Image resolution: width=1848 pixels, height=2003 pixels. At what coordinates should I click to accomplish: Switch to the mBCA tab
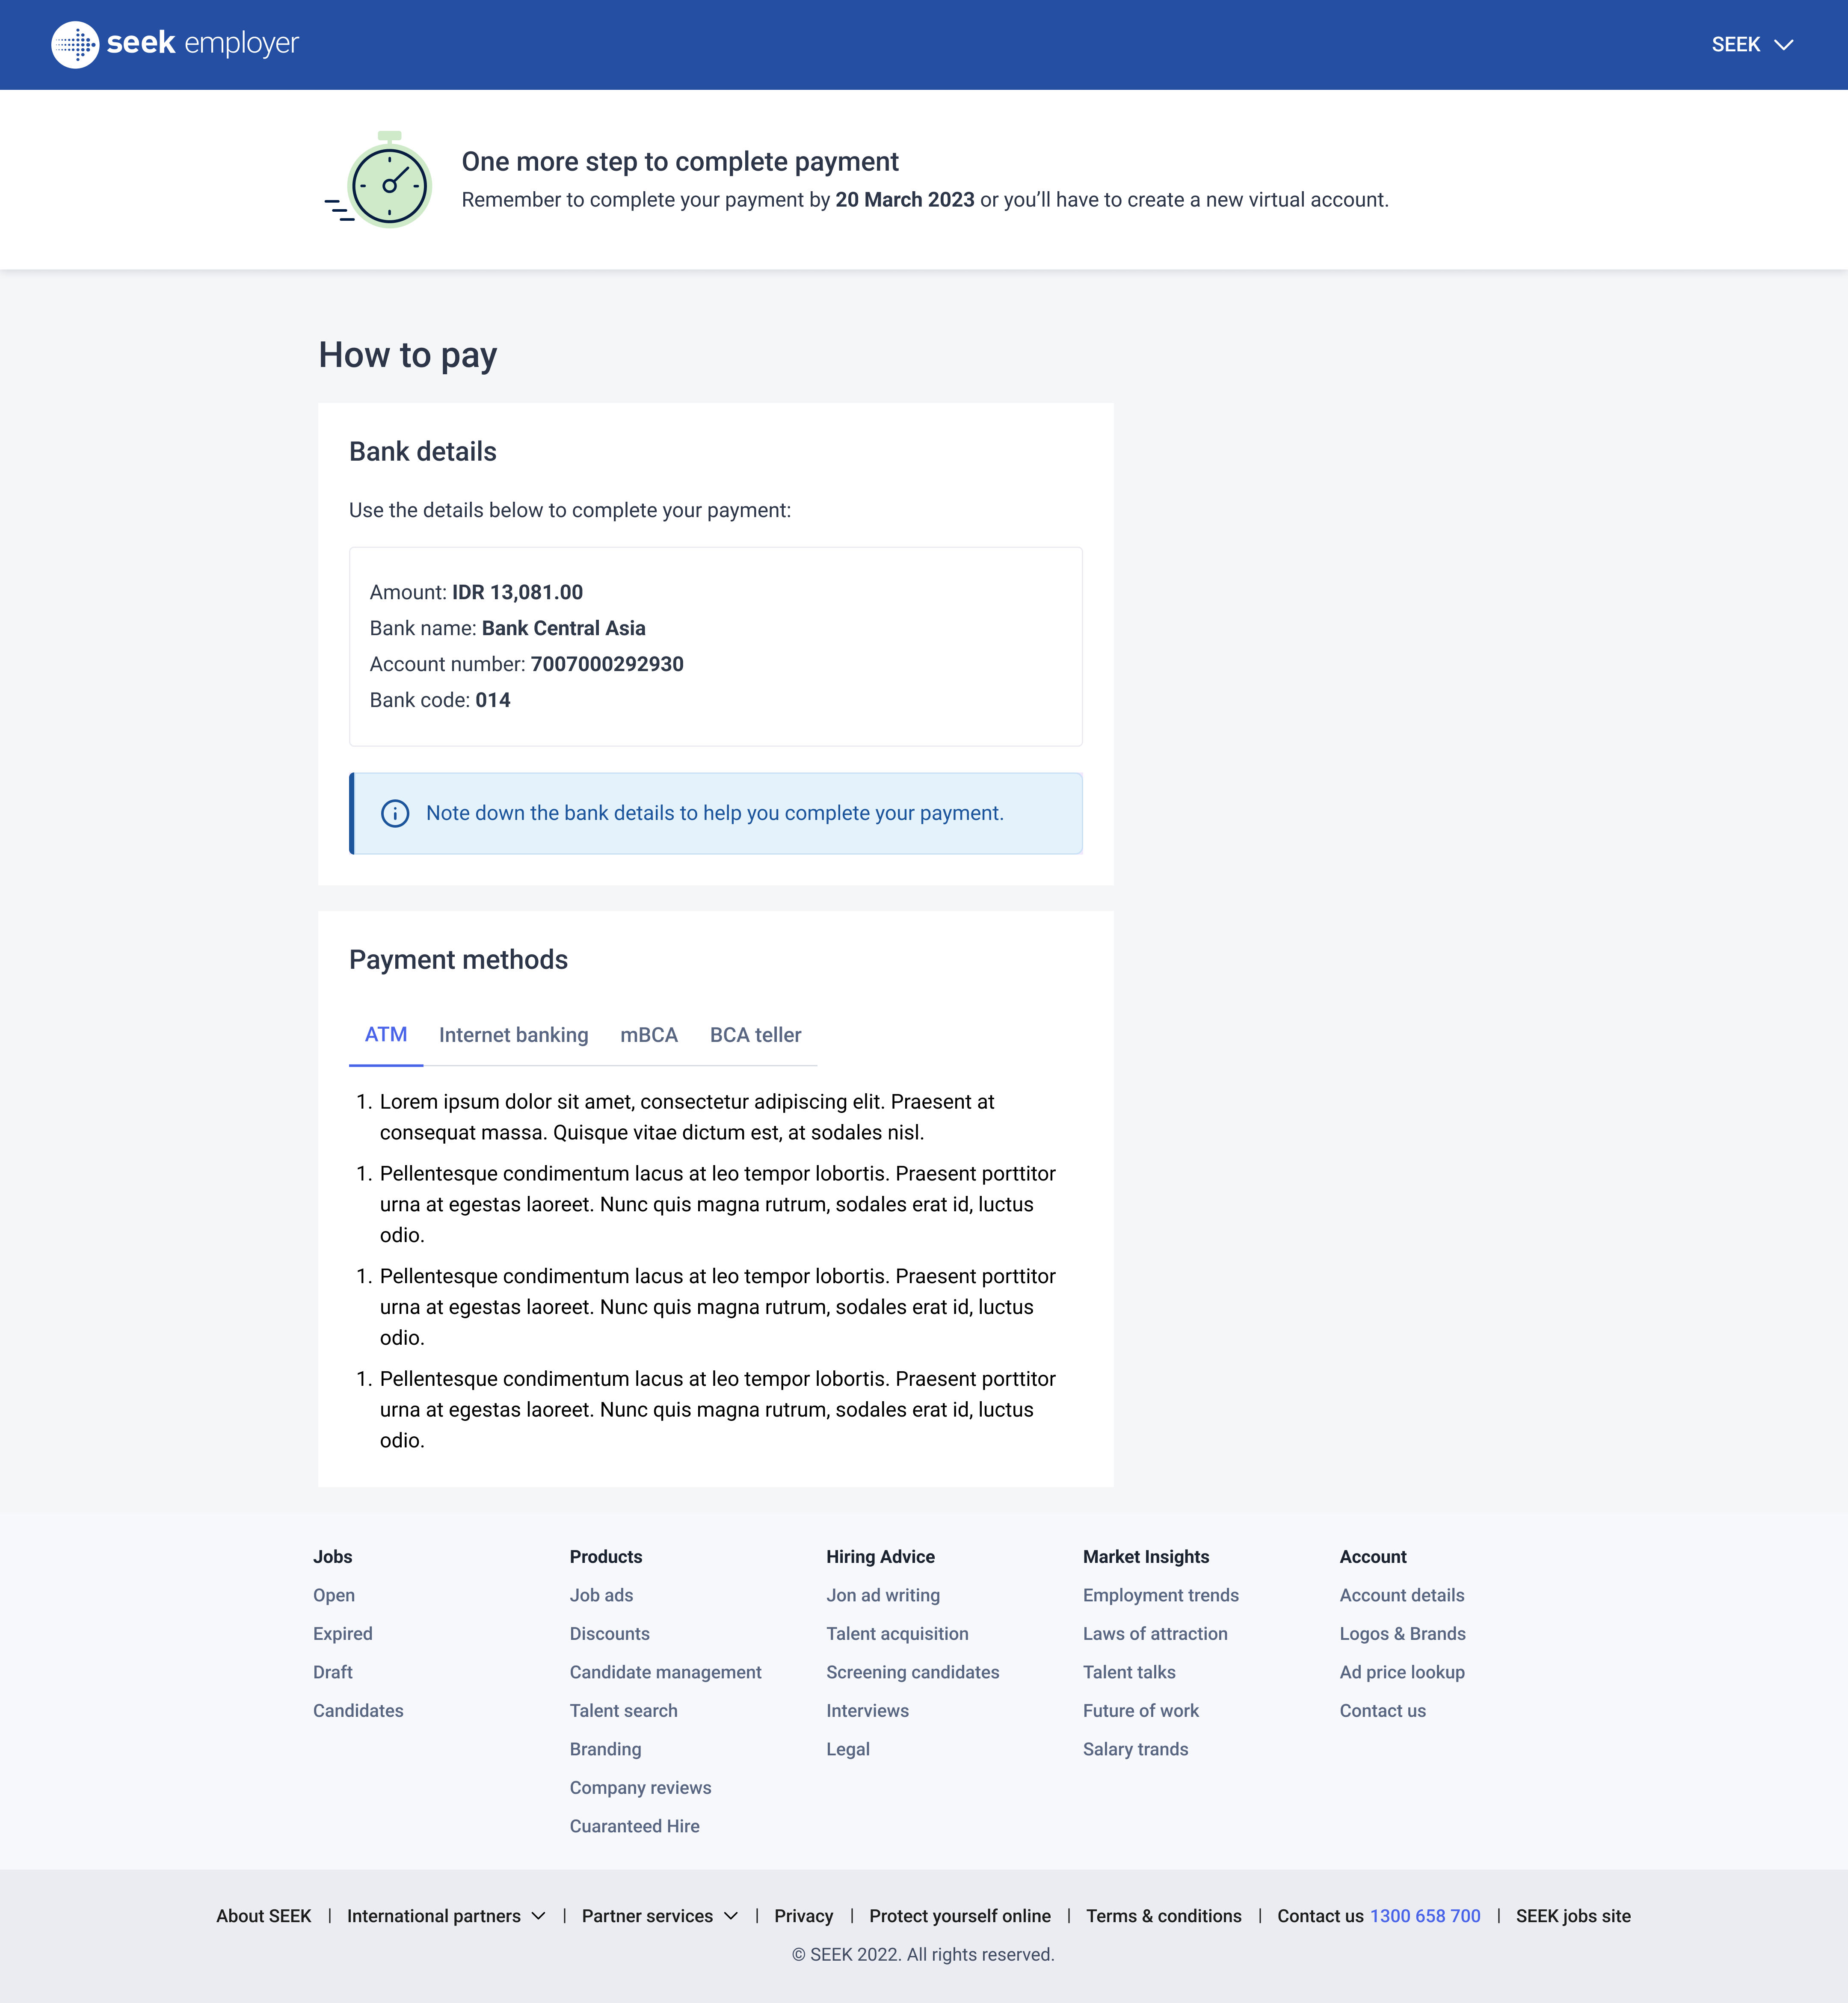[648, 1035]
